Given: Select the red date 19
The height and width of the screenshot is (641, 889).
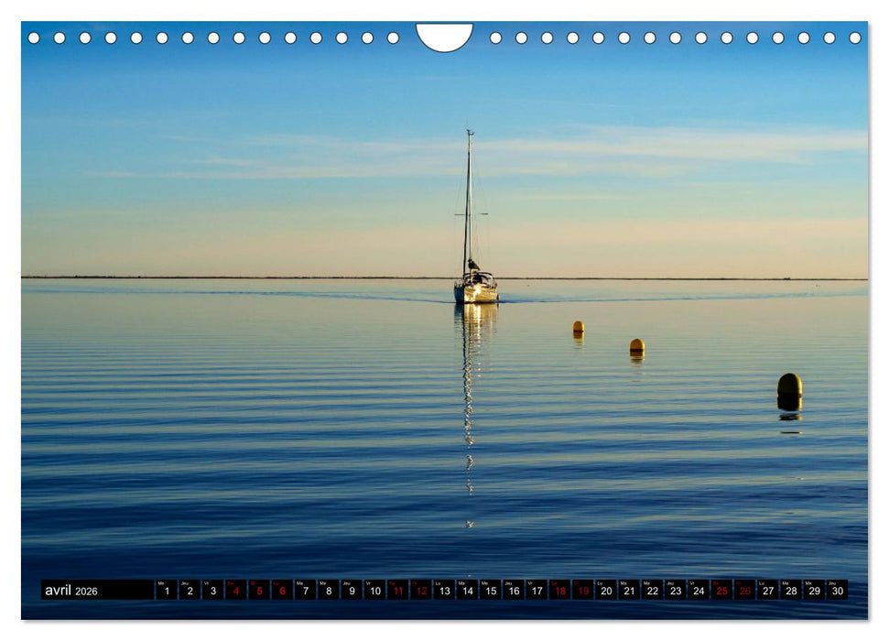Looking at the screenshot, I should pos(583,592).
